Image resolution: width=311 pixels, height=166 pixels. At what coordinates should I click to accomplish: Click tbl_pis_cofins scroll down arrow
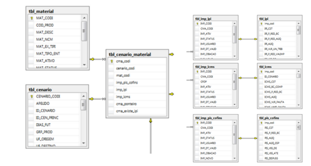[298, 158]
